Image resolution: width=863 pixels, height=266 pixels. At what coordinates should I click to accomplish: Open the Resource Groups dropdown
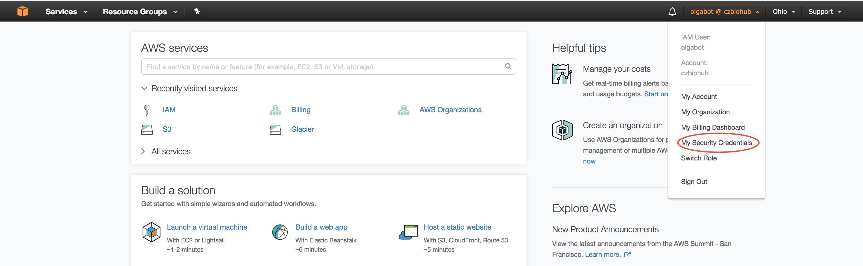tap(140, 12)
